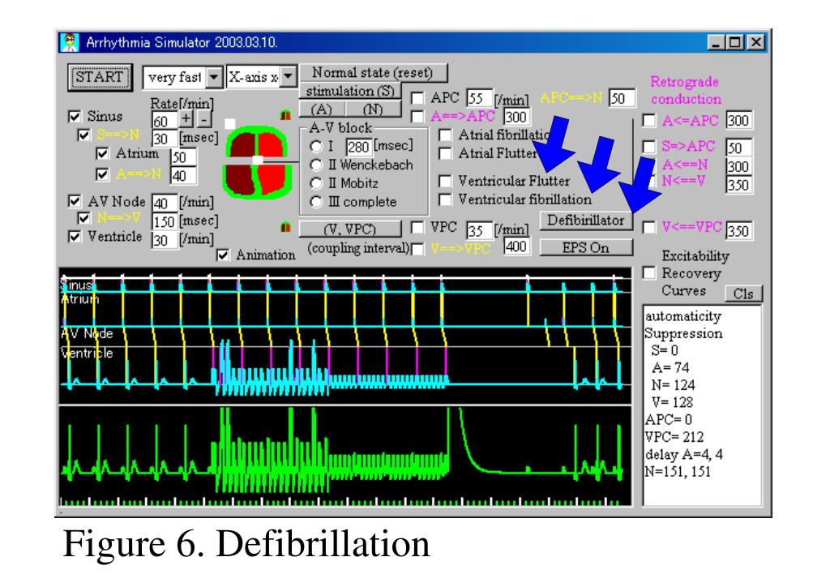This screenshot has width=830, height=587.
Task: Click the START button
Action: click(x=100, y=77)
